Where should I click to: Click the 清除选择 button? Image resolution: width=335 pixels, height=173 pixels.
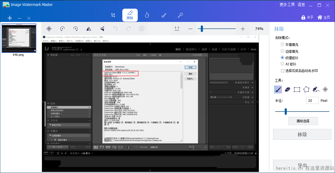pos(303,121)
